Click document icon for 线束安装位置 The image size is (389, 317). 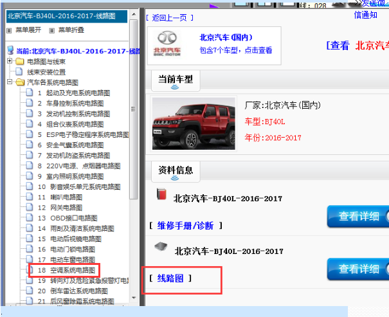click(19, 71)
